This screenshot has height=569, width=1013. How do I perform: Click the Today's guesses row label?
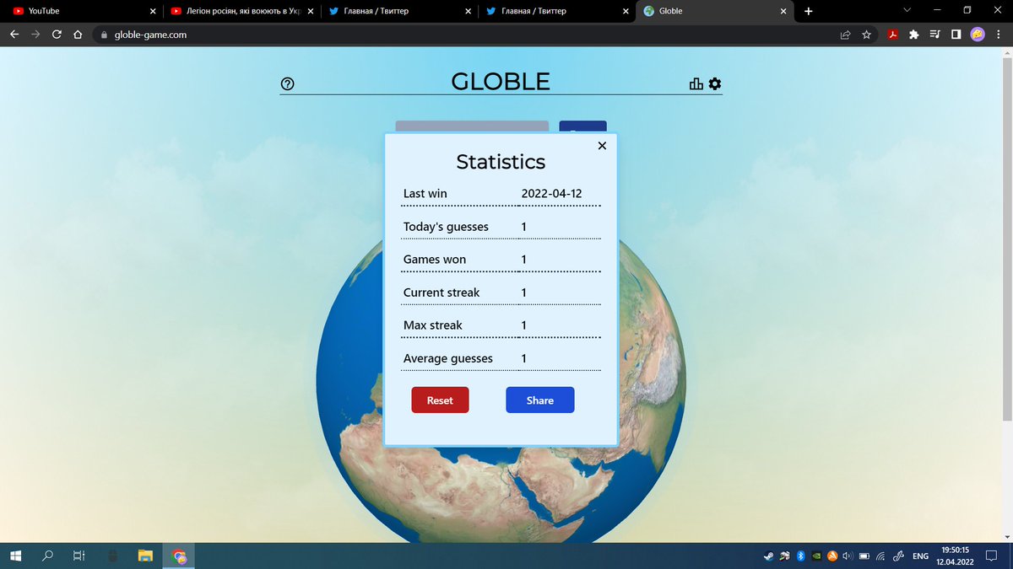[x=446, y=227]
